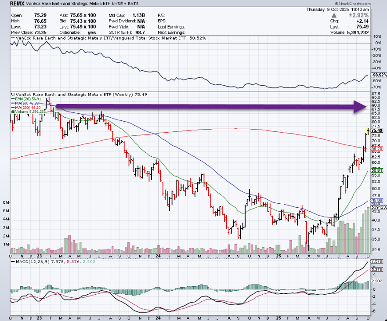Click the -50.52% relative strength value tag
Screen dimensions: 387x321
378,75
